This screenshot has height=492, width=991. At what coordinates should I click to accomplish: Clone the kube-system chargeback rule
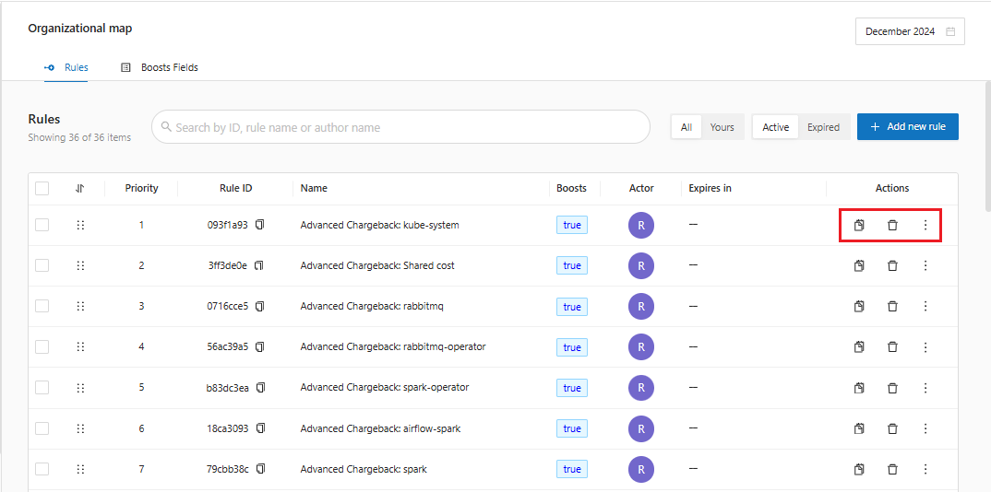[x=859, y=226]
